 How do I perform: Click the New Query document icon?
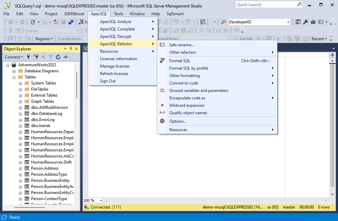(x=81, y=22)
